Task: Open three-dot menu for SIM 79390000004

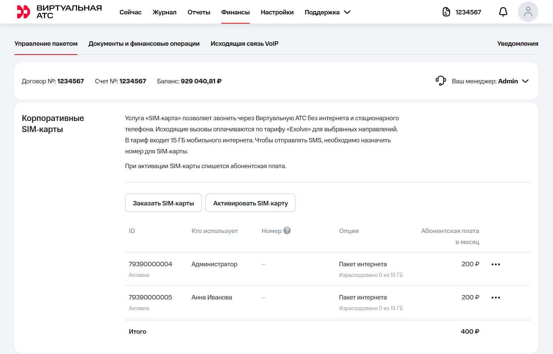Action: 495,264
